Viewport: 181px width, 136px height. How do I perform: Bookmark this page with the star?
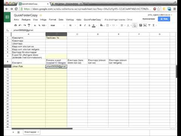(x=159, y=9)
